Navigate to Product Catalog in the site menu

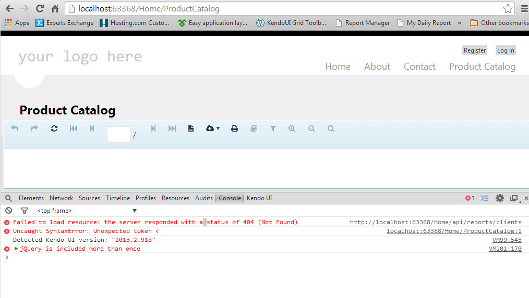tap(482, 67)
